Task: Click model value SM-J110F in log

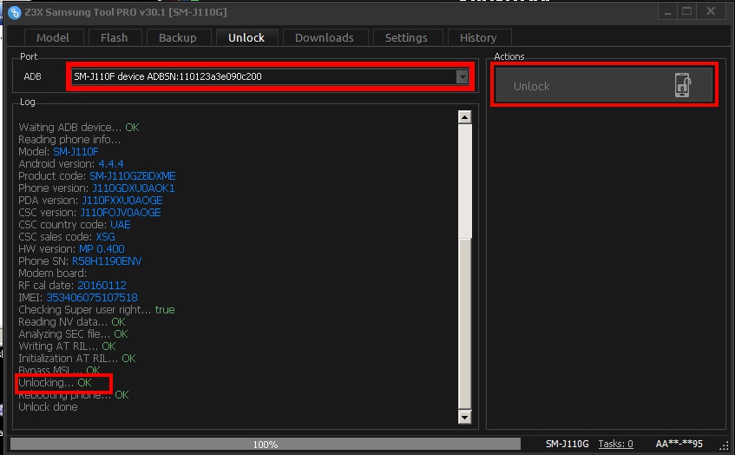Action: tap(76, 151)
